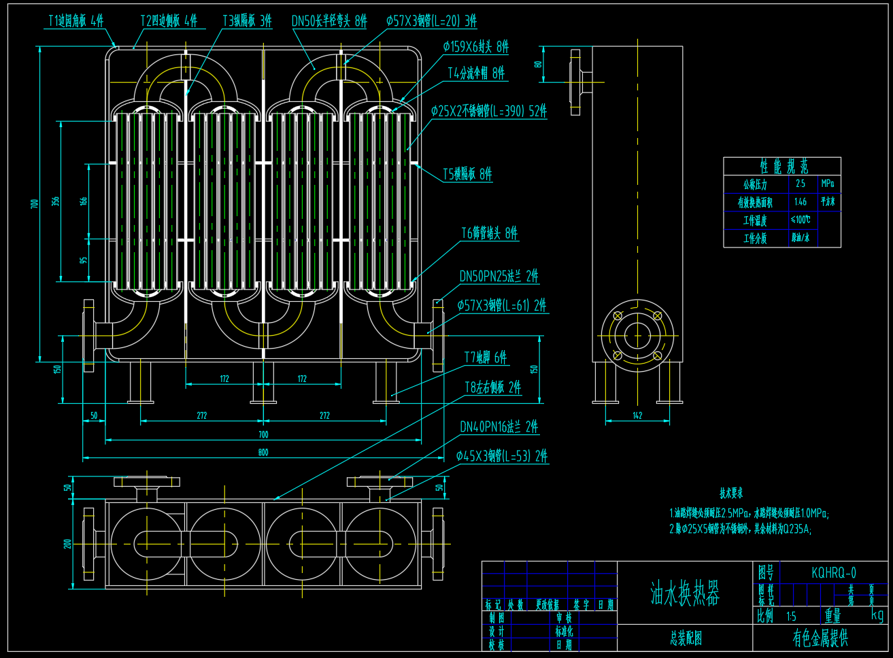This screenshot has height=658, width=893.
Task: Select the 142 dimension under side view
Action: click(x=637, y=415)
